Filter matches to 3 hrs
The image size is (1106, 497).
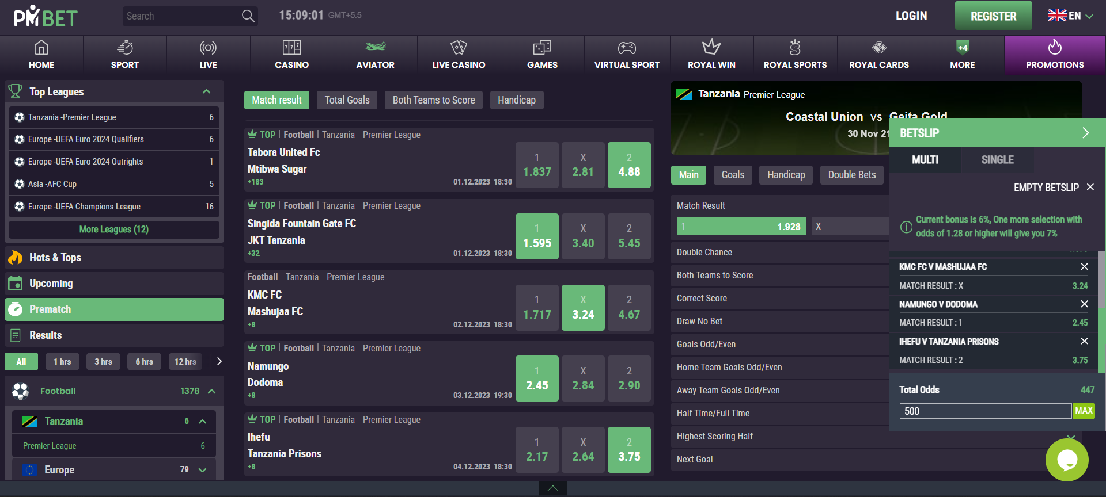coord(103,361)
